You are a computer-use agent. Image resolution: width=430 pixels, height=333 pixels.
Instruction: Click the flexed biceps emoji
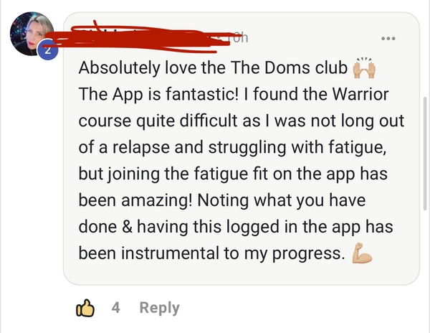click(x=362, y=253)
